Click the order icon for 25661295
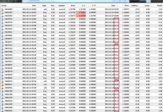163x112 pixels. click(x=2, y=91)
